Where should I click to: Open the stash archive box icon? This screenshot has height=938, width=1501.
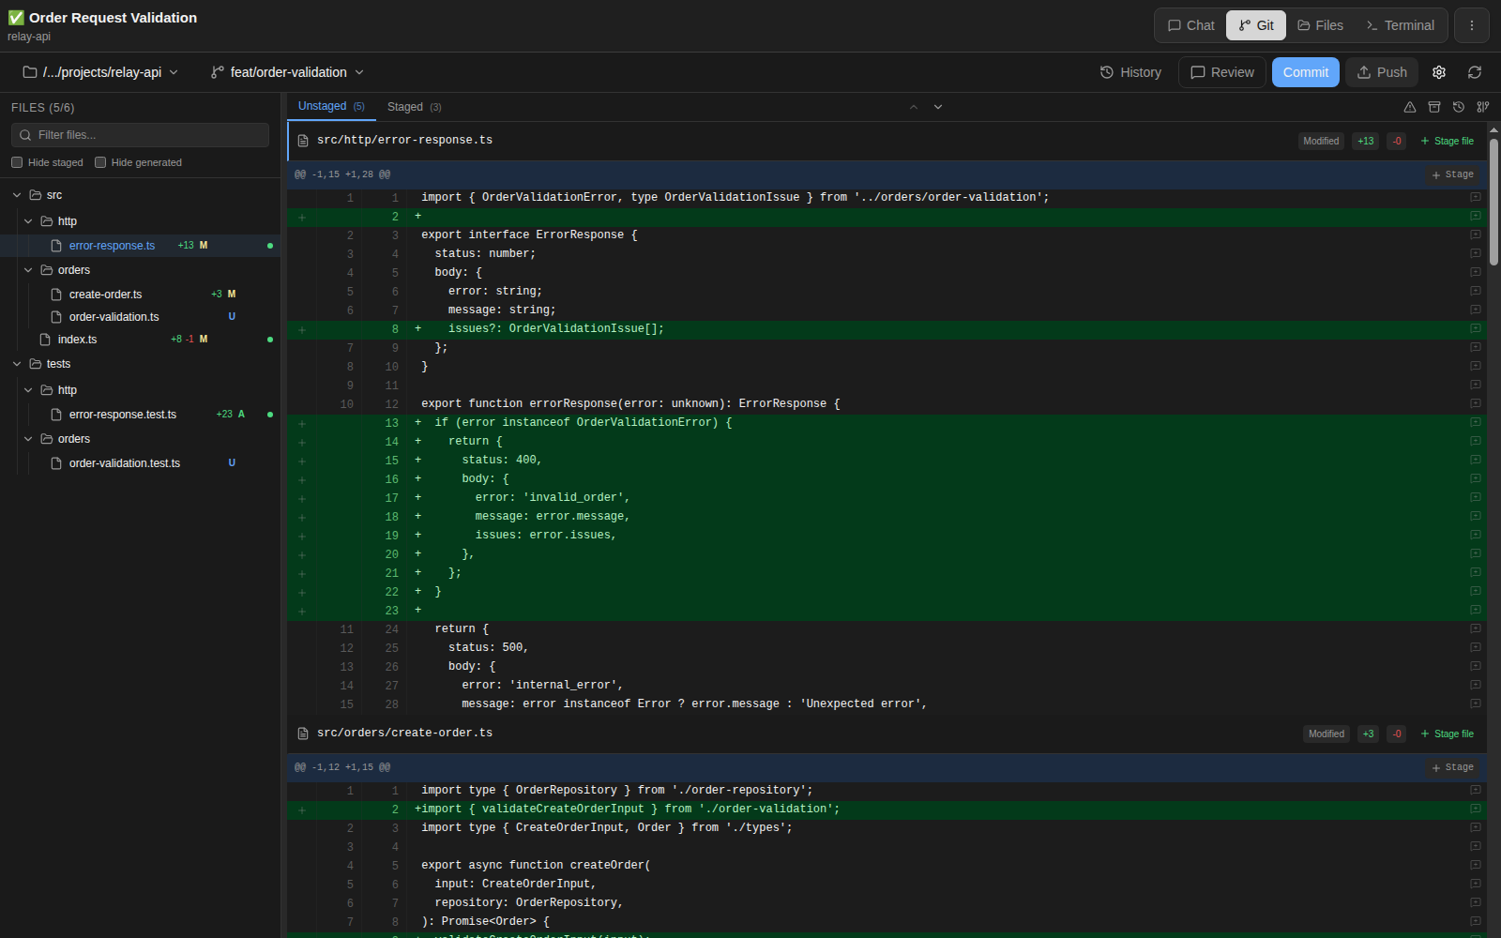1433,107
